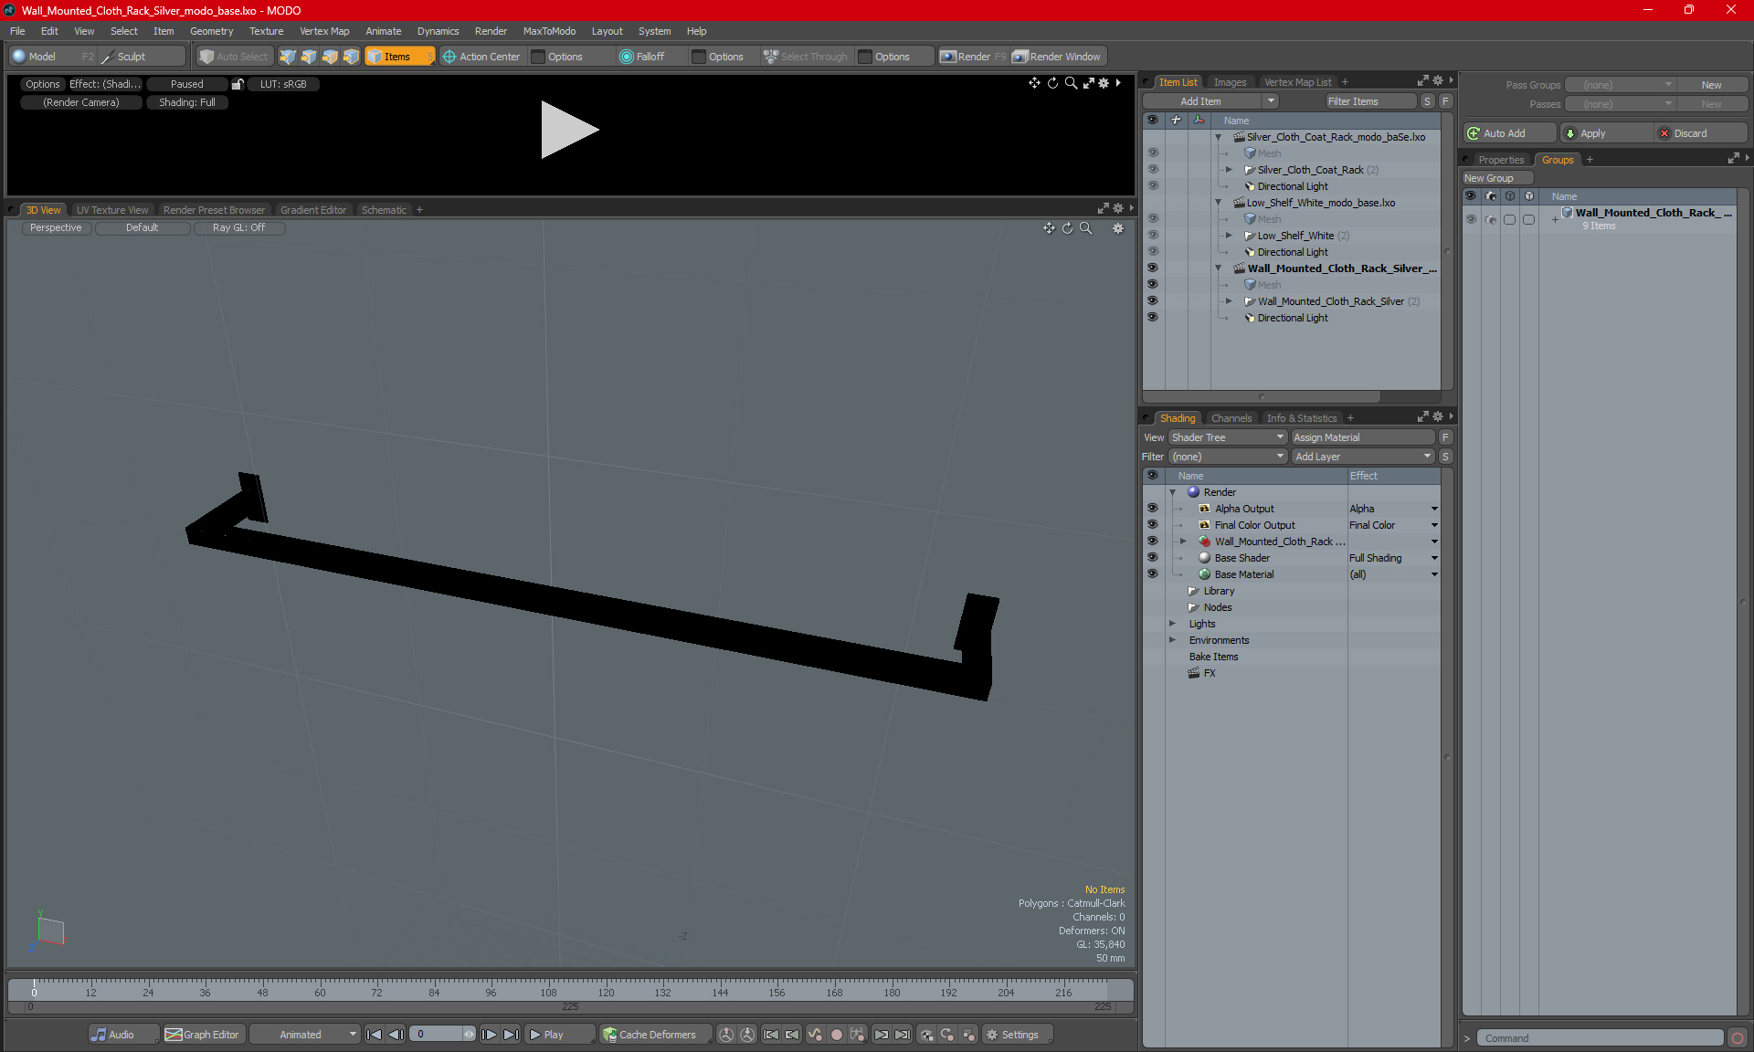Click the Auto Select toolbar icon

point(234,57)
